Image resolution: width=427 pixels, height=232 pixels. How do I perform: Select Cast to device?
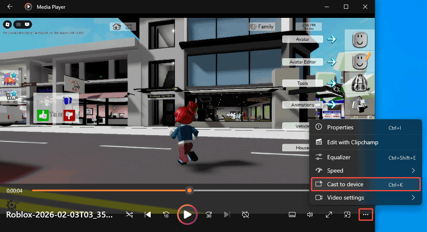click(x=366, y=184)
